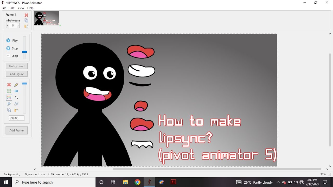This screenshot has height=187, width=333.
Task: Open Task View on the taskbar
Action: click(113, 182)
